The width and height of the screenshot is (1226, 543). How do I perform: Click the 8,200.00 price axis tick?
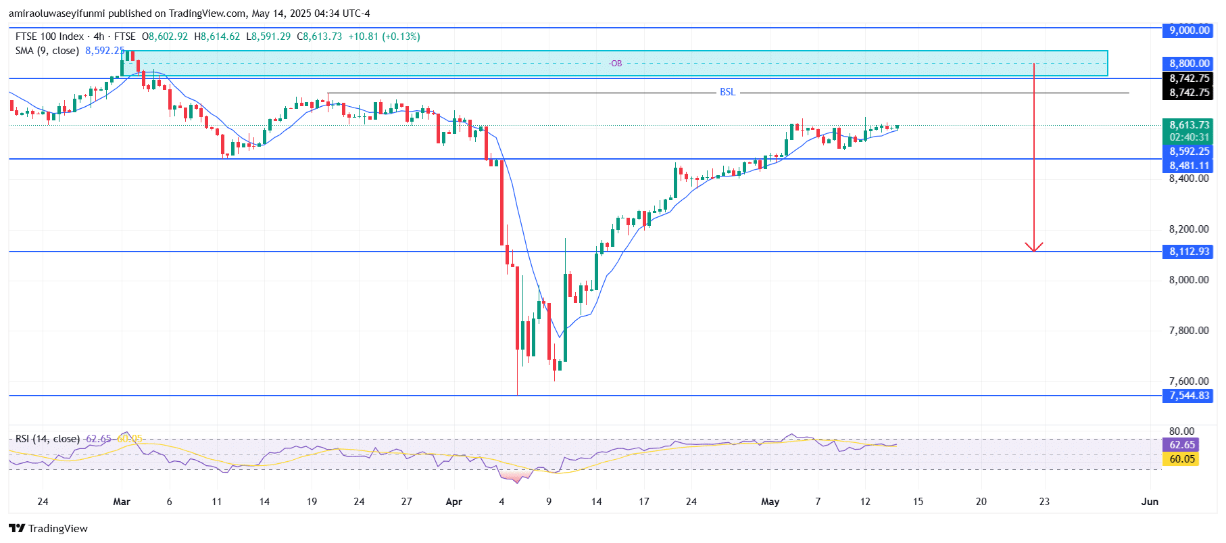[x=1189, y=229]
